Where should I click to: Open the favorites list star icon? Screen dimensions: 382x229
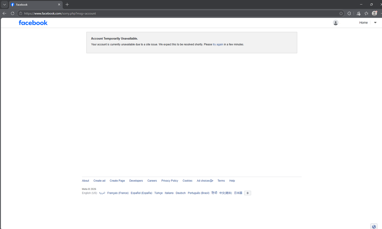(366, 13)
